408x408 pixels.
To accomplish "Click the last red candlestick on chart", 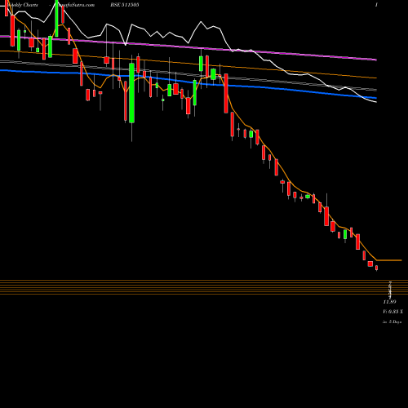I will click(x=376, y=268).
